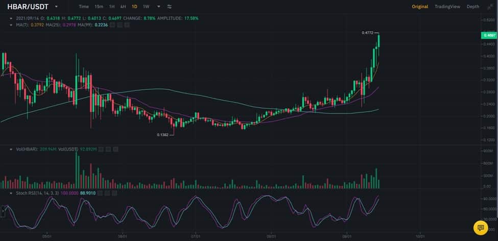Screen dimensions: 498x241
Task: Click the tallest green volume bar
Action: click(76, 170)
